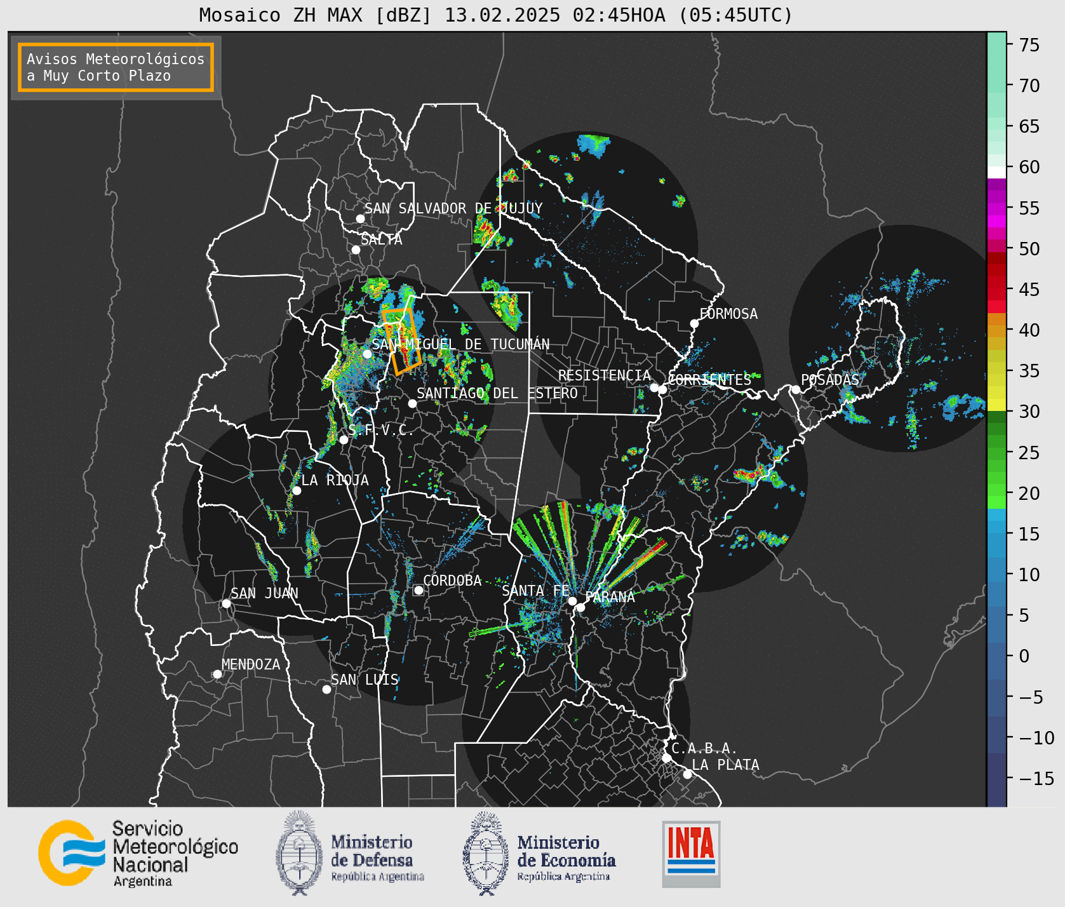
Task: Click the MENDOZA map label
Action: click(x=251, y=664)
